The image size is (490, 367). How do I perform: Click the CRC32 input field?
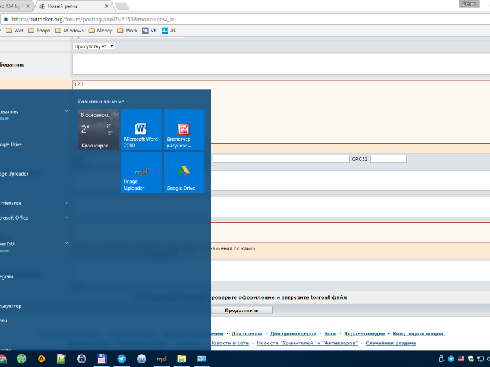coord(388,159)
